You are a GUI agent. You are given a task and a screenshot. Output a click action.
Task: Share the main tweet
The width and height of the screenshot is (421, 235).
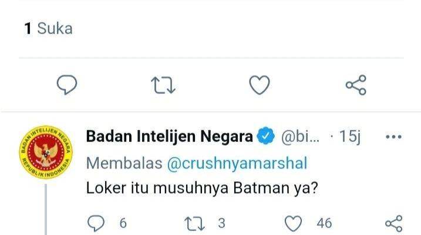[356, 85]
